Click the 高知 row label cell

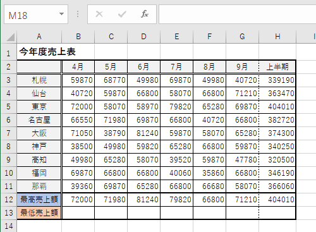pos(39,160)
